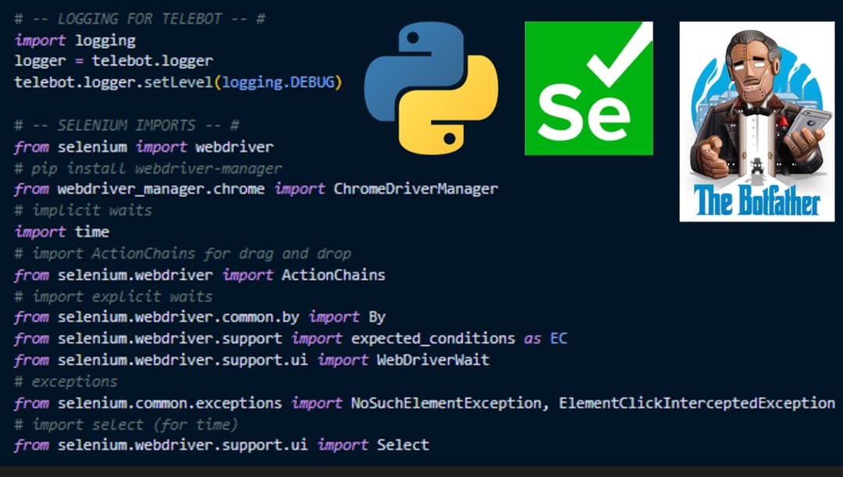Click the "ElementClickInterceptedException" text
The height and width of the screenshot is (477, 843).
(x=696, y=403)
